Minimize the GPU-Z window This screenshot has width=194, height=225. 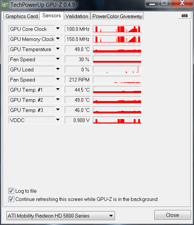pyautogui.click(x=152, y=3)
